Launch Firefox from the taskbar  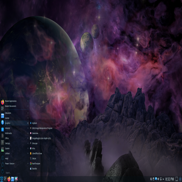click(9, 179)
